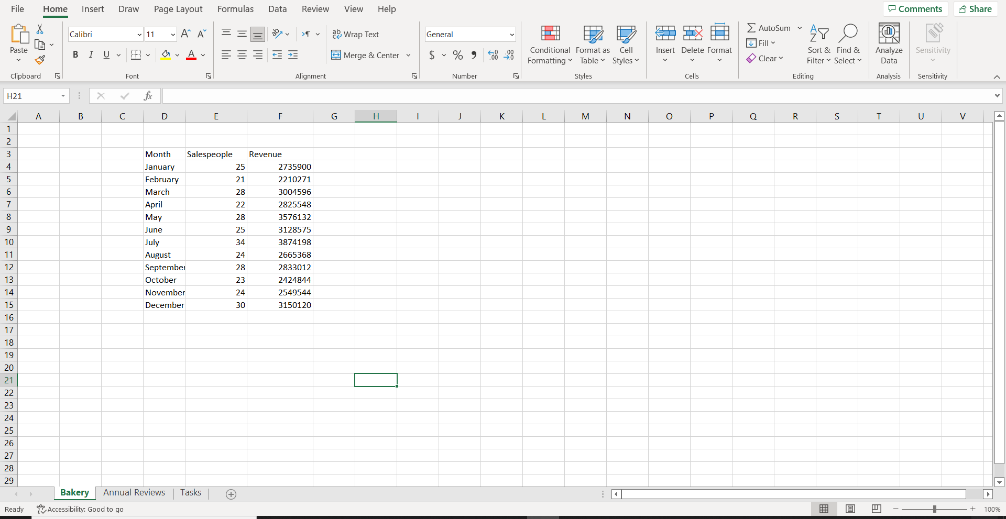Open Conditional Formatting menu

550,45
